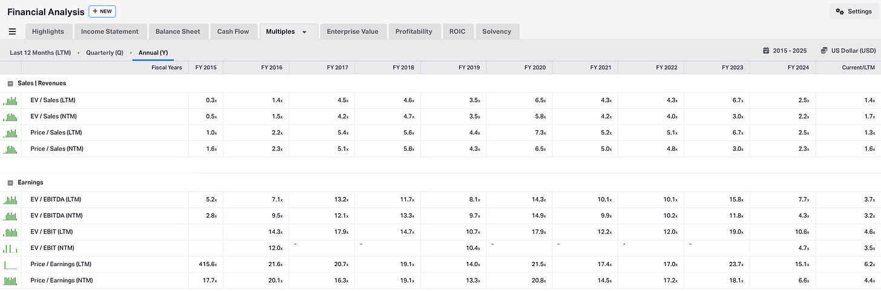Image resolution: width=881 pixels, height=291 pixels.
Task: Click the 17.7x Price / Earnings NTM FY 2015 value
Action: (209, 281)
